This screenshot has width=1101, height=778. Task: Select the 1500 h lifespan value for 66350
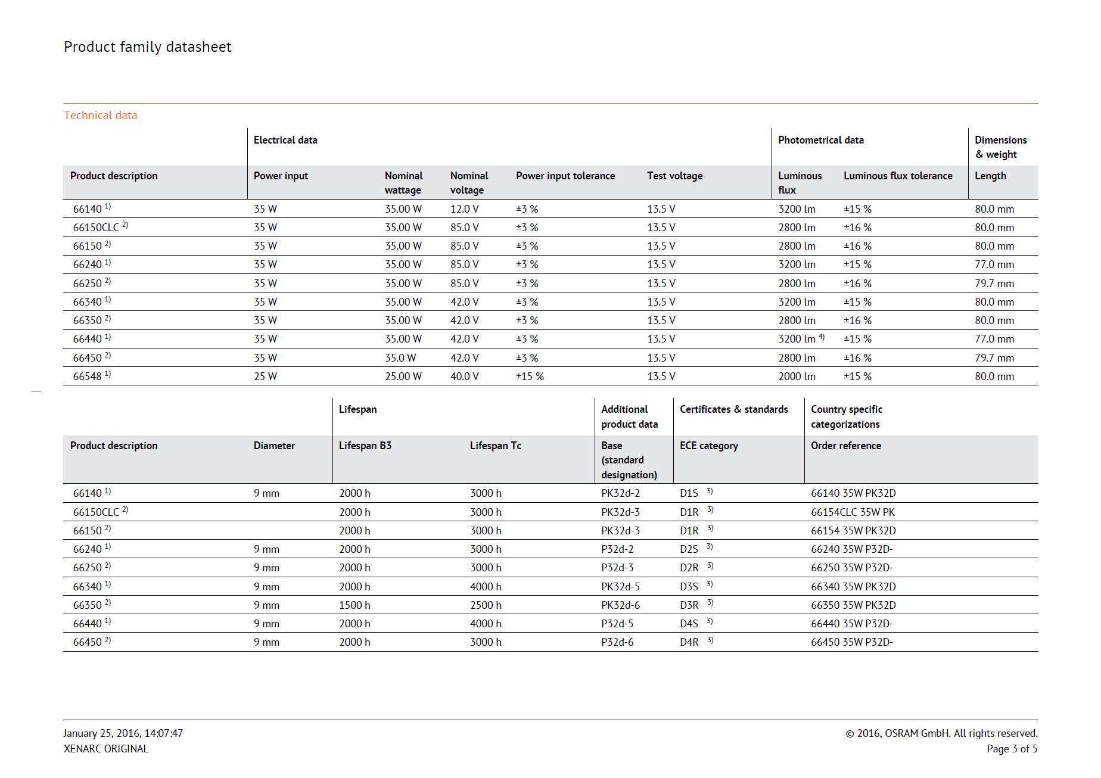coord(354,605)
